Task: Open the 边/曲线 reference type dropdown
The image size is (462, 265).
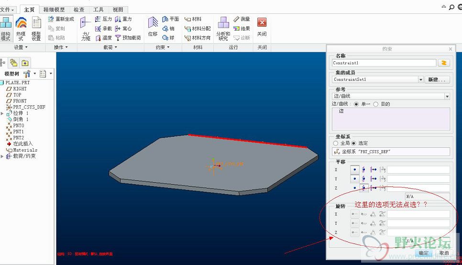Action: click(x=447, y=97)
